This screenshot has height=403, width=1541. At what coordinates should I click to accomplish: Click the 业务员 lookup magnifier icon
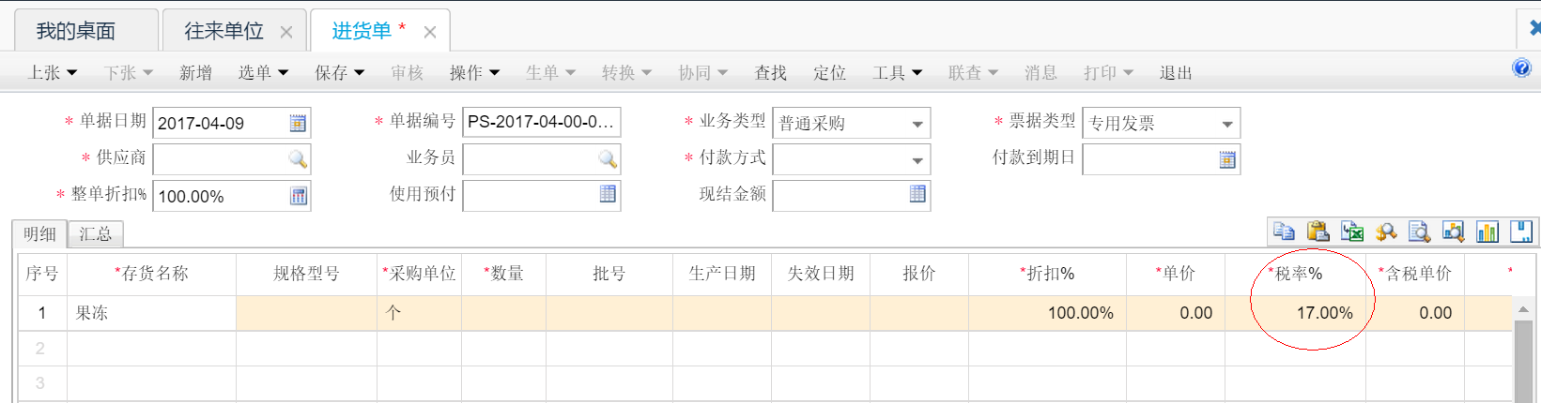tap(608, 159)
